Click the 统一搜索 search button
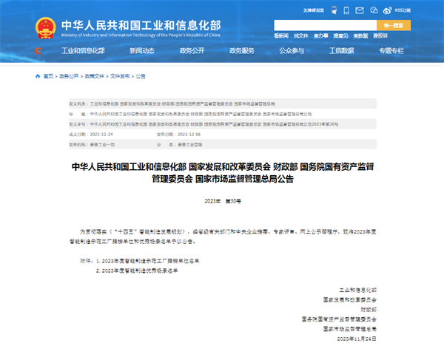 tap(391, 26)
